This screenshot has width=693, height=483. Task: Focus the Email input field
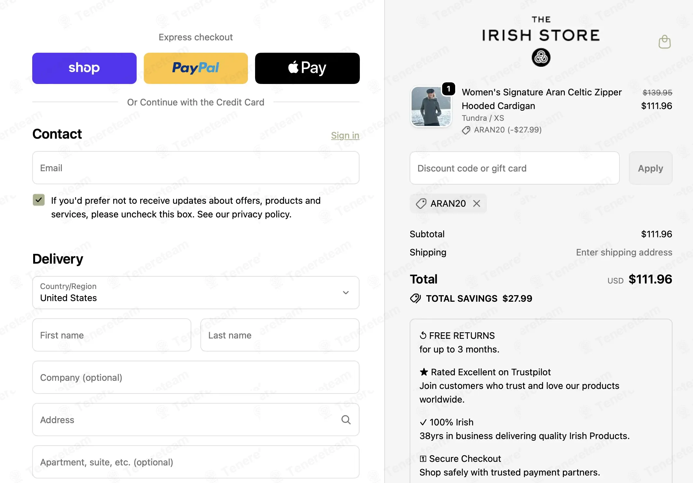tap(196, 168)
